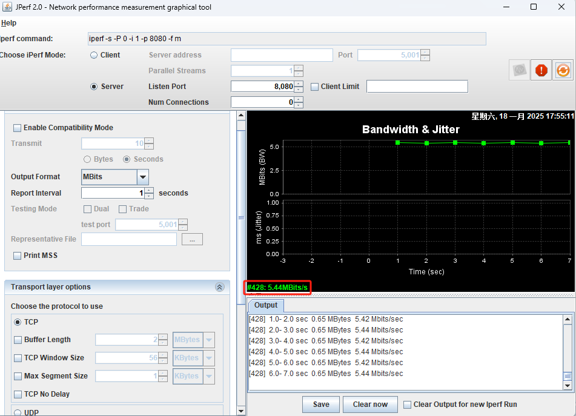This screenshot has width=576, height=416.
Task: Toggle Clear Output for new Iperf Run
Action: point(408,404)
